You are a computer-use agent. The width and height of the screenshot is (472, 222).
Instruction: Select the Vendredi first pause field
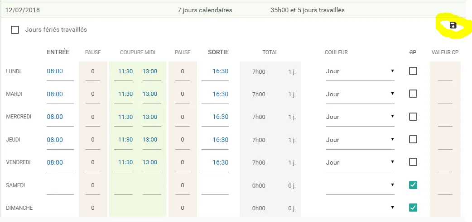[x=93, y=162]
